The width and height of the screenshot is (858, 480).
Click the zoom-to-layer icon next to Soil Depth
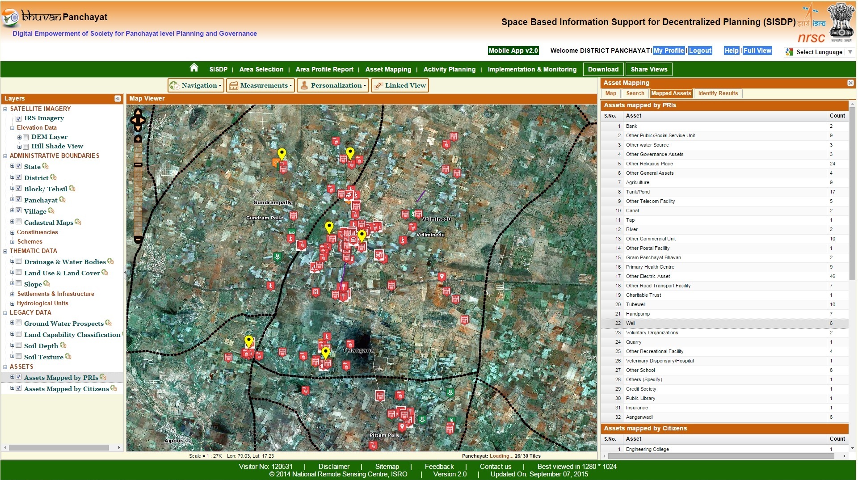click(x=63, y=345)
